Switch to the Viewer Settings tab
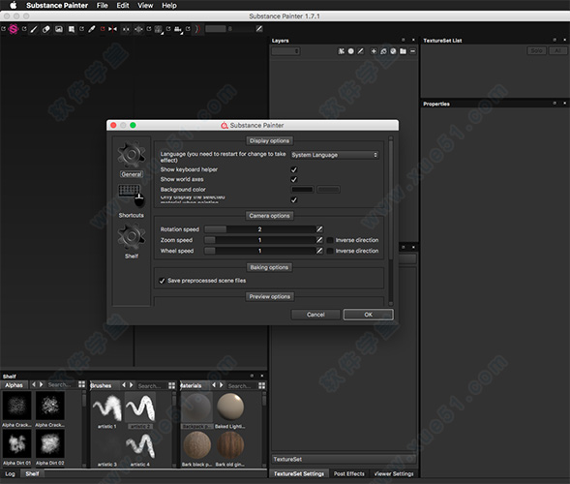Viewport: 570px width, 484px height. (394, 473)
